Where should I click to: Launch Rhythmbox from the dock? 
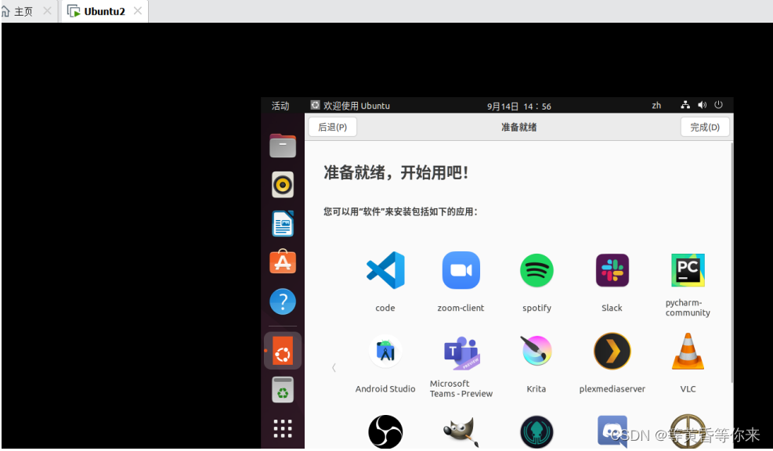click(283, 185)
